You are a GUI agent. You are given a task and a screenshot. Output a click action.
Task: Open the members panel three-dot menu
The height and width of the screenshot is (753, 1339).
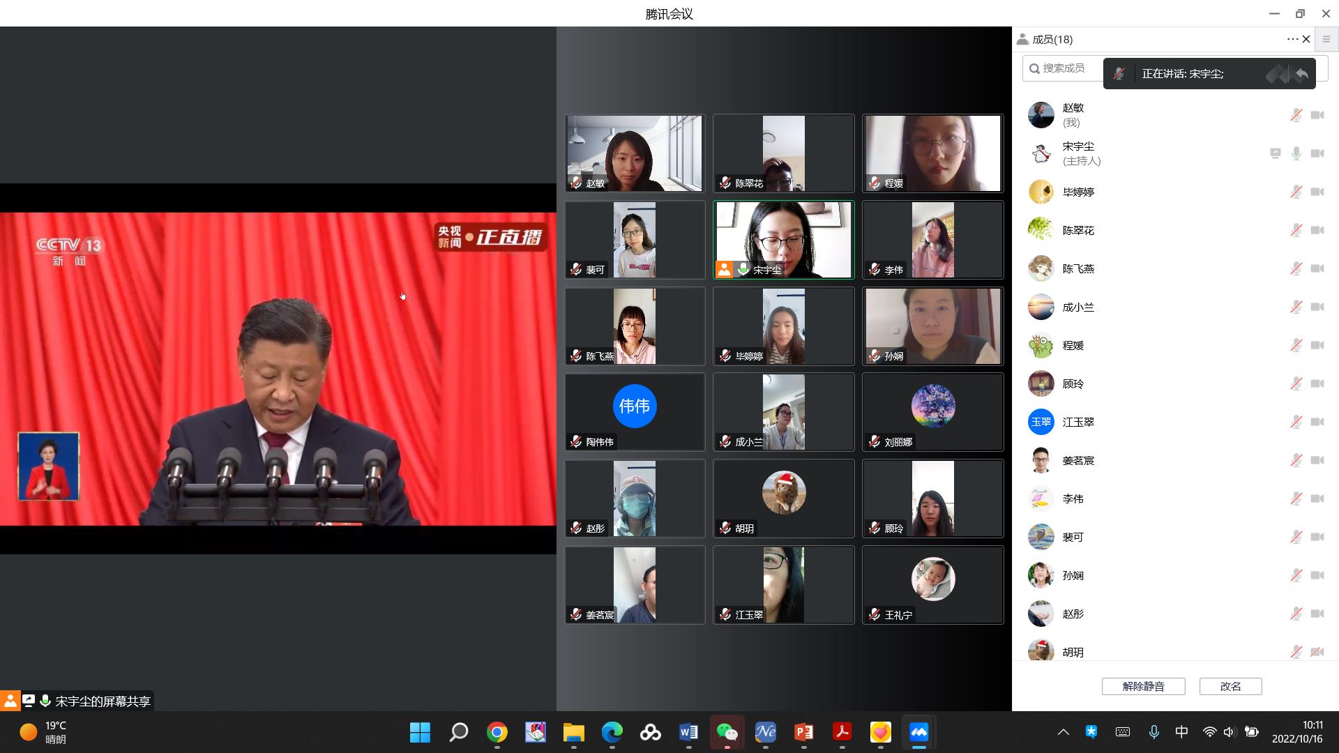[x=1292, y=39]
